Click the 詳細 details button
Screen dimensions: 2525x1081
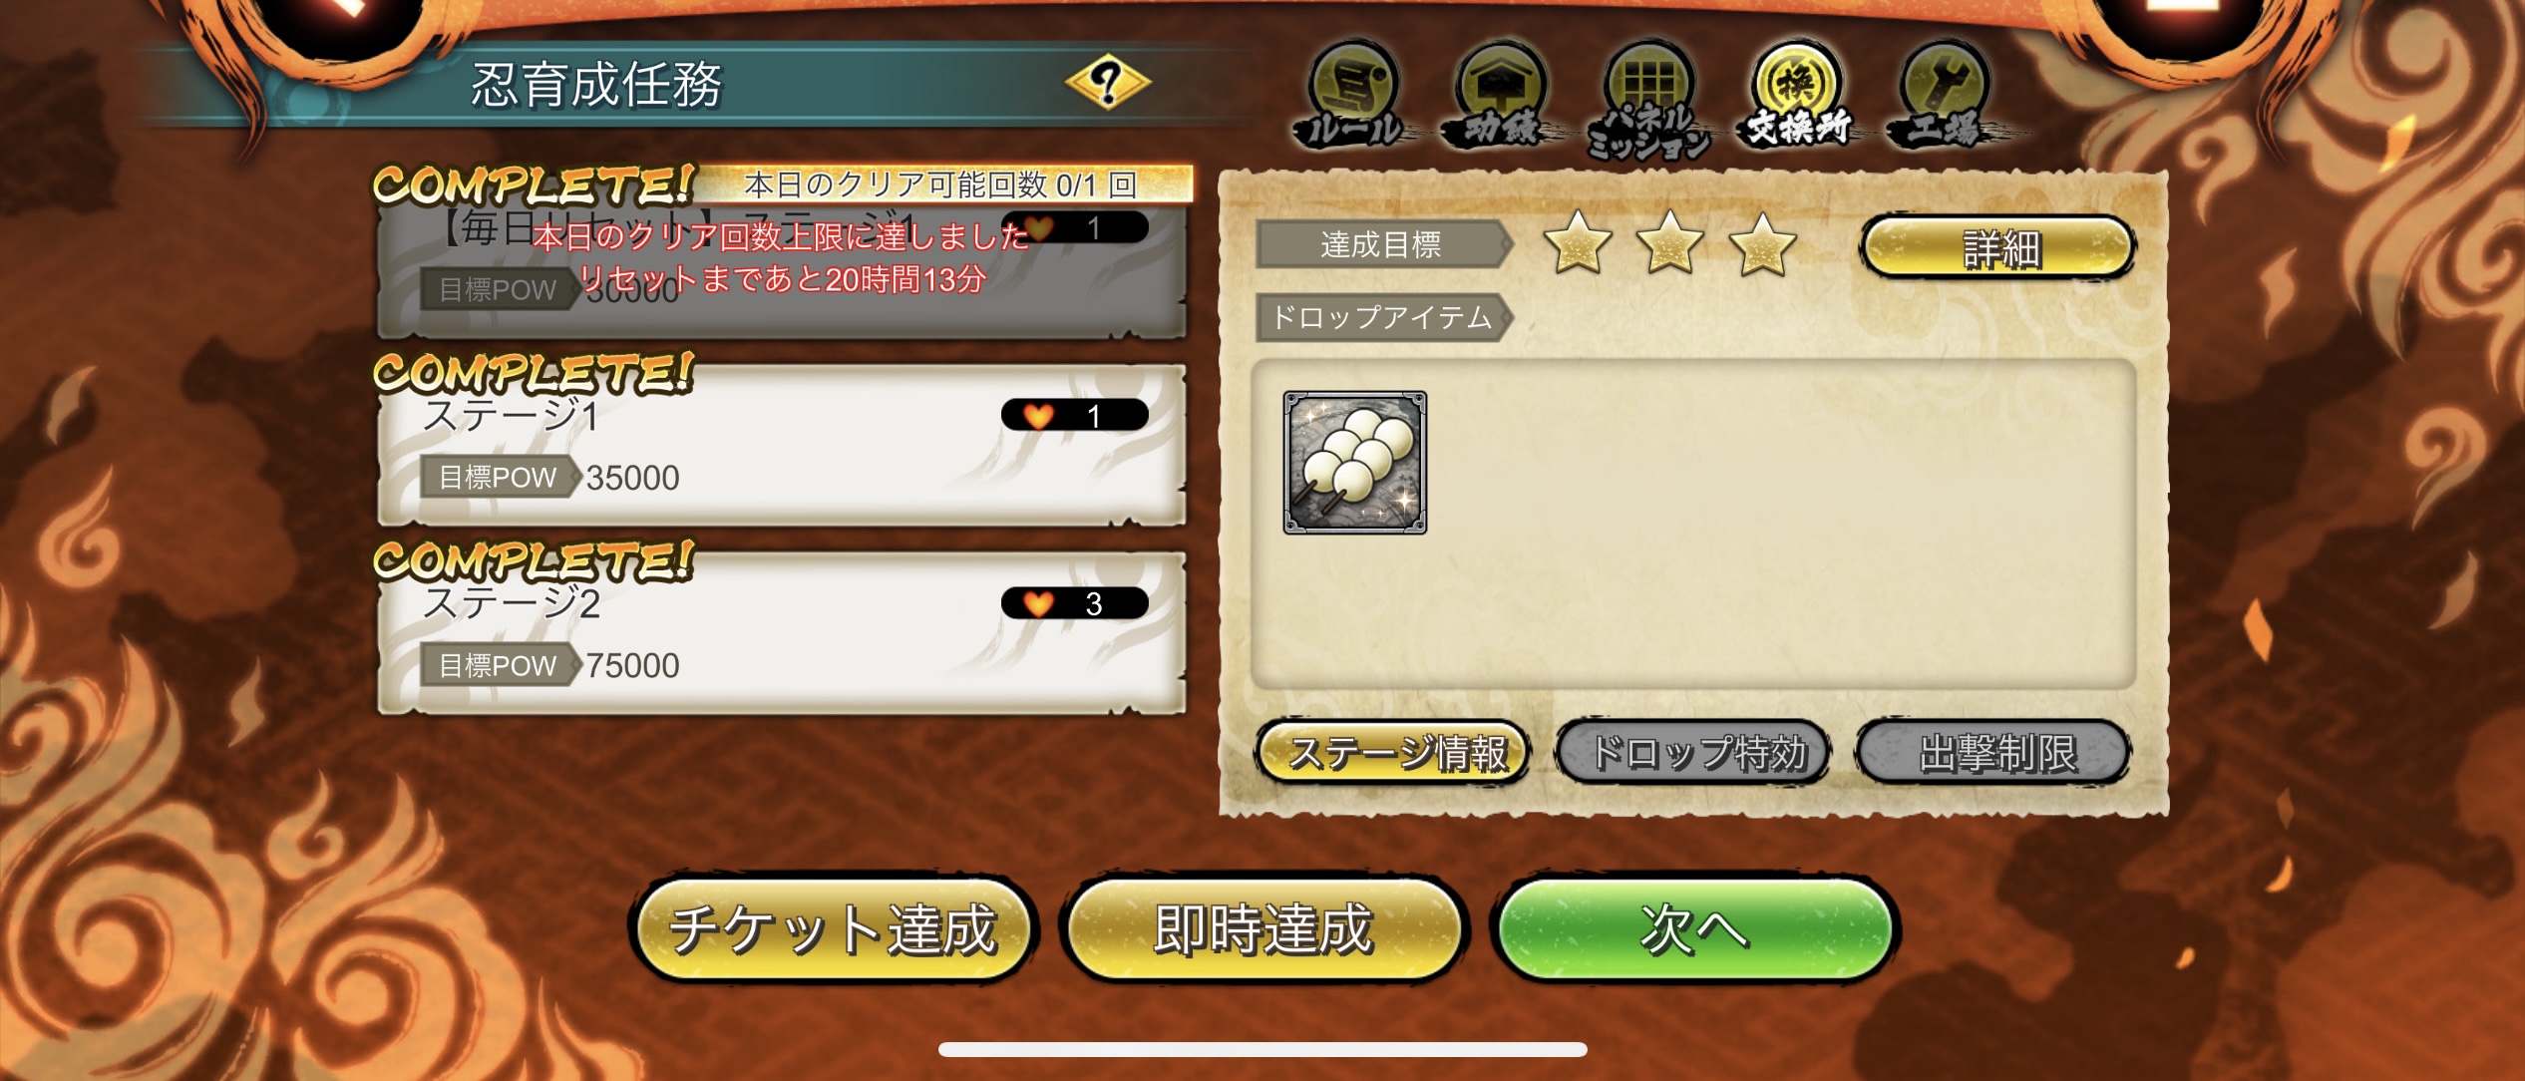pos(1998,246)
